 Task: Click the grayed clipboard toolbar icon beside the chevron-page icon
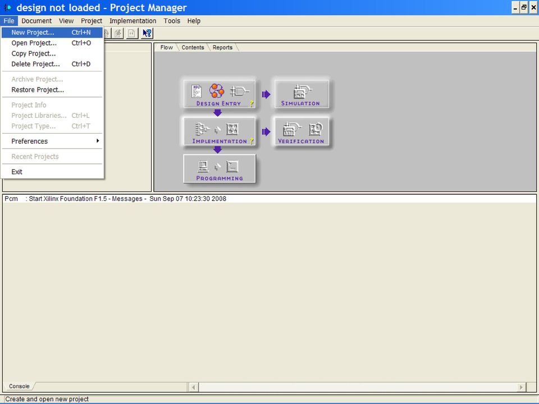pyautogui.click(x=118, y=33)
